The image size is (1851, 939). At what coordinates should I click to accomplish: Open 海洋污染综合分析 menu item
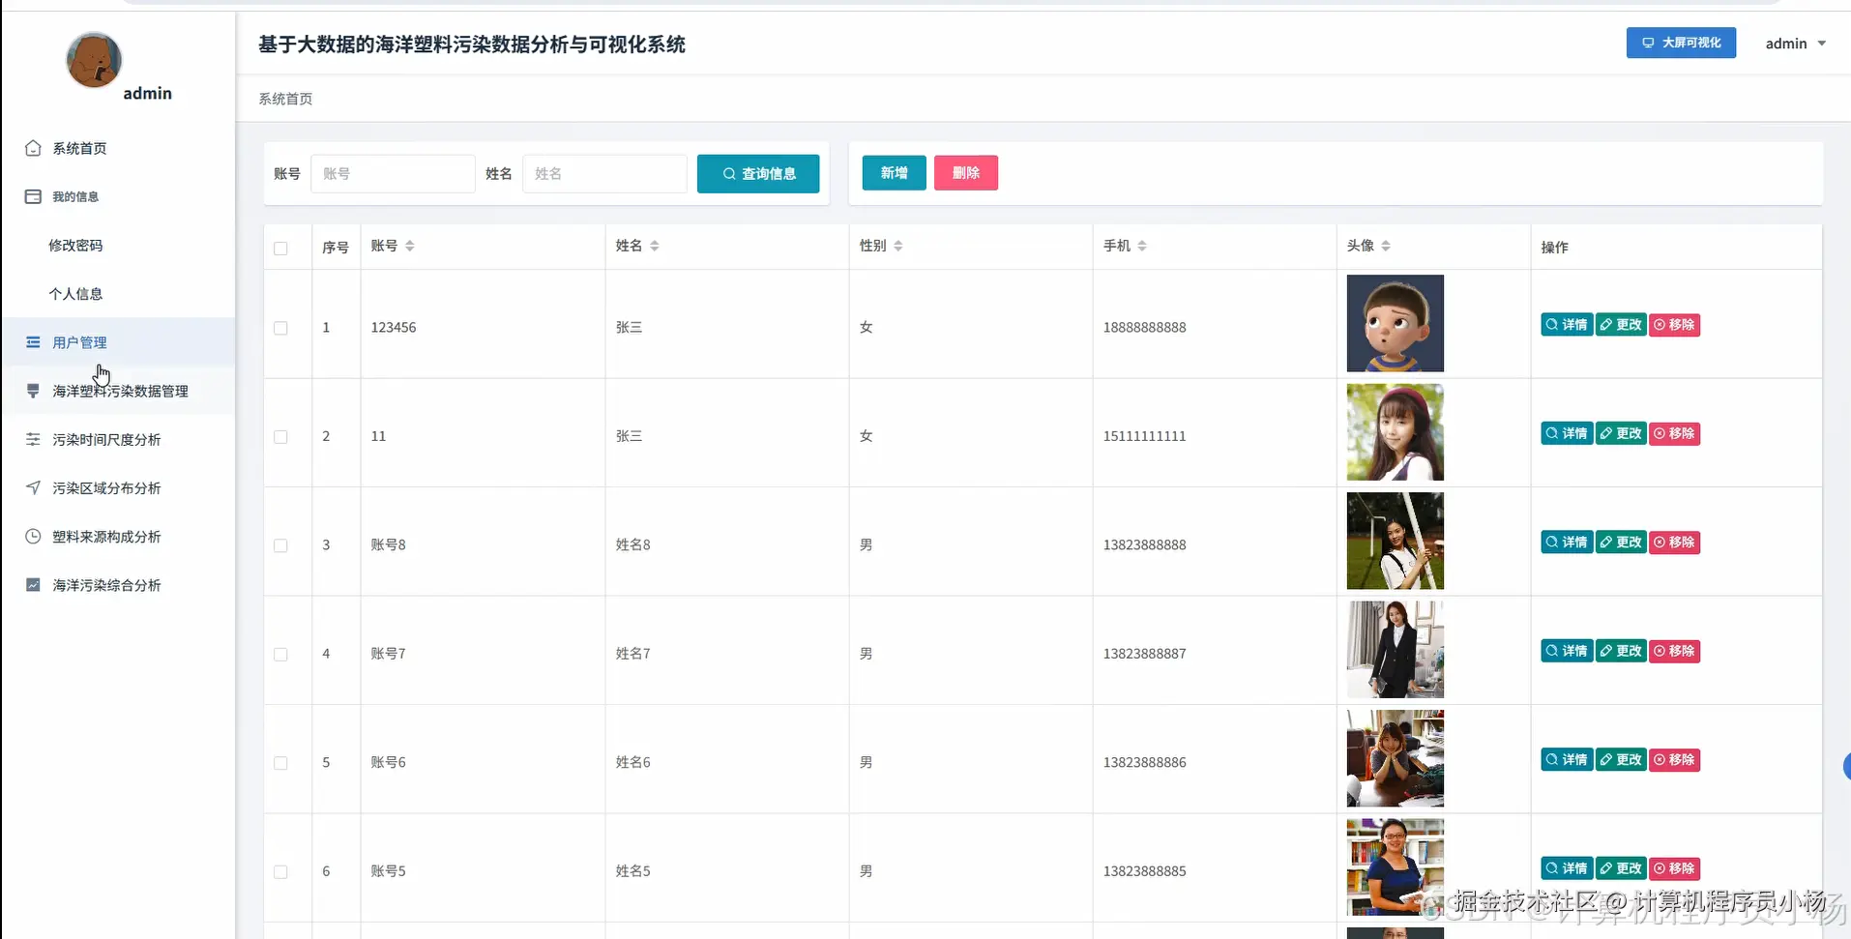tap(118, 585)
